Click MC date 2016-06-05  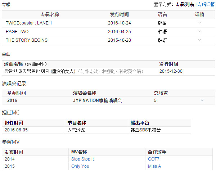(x=16, y=130)
